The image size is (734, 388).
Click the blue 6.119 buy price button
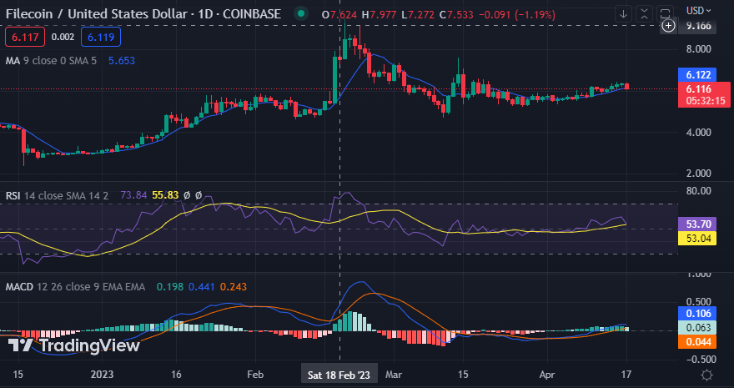coord(101,37)
